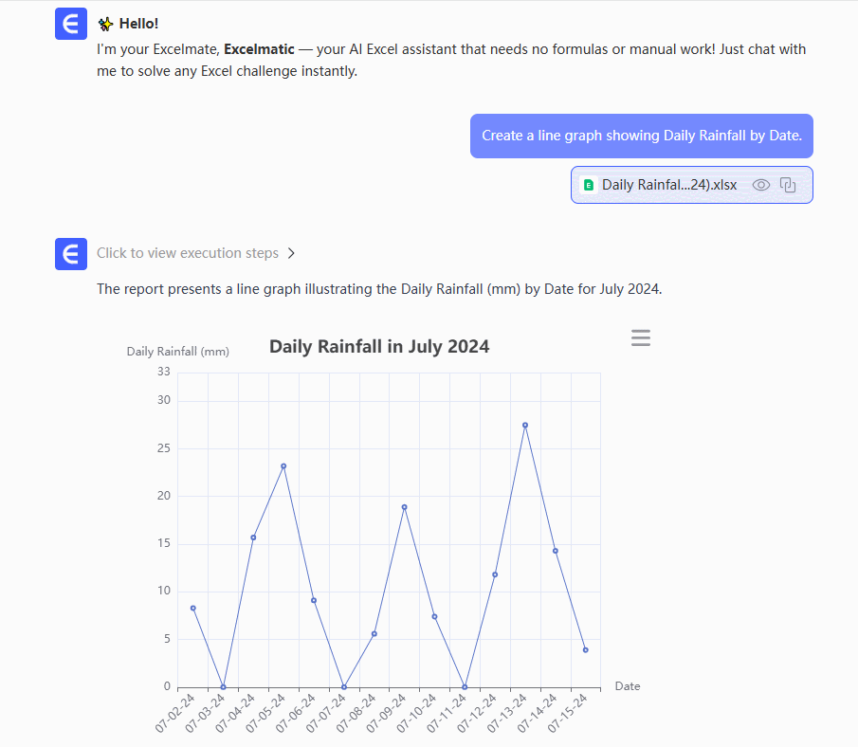The width and height of the screenshot is (858, 747).
Task: Click the chart title 'Daily Rainfall in July 2024'
Action: click(379, 346)
